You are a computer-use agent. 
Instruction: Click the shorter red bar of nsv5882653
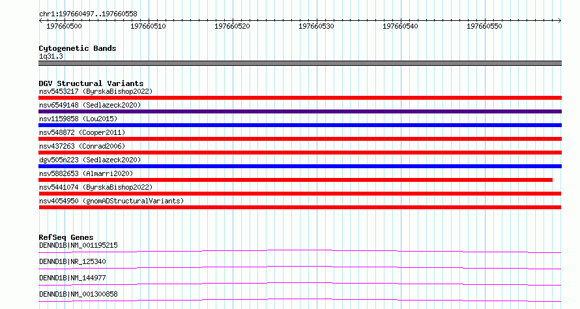click(x=296, y=180)
